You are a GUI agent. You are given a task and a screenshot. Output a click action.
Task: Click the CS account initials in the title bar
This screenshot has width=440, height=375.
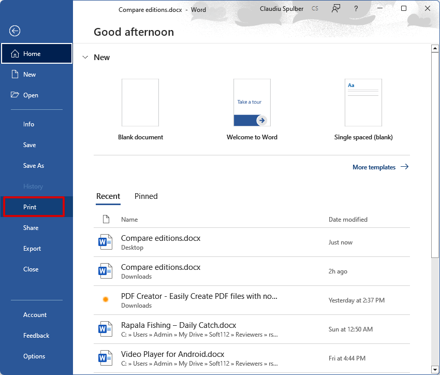[x=315, y=8]
